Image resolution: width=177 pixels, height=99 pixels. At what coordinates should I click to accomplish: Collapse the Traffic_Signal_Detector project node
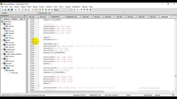pos(2,54)
